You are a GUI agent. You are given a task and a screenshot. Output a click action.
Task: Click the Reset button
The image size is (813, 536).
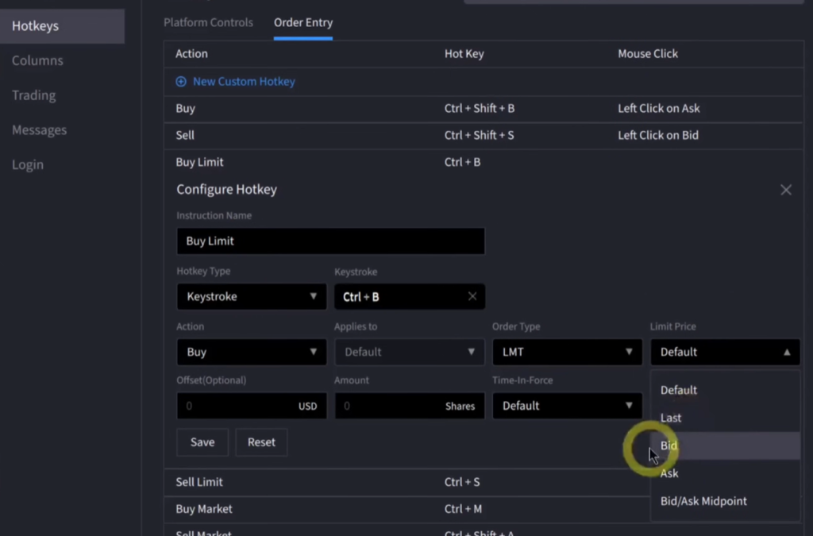tap(261, 442)
